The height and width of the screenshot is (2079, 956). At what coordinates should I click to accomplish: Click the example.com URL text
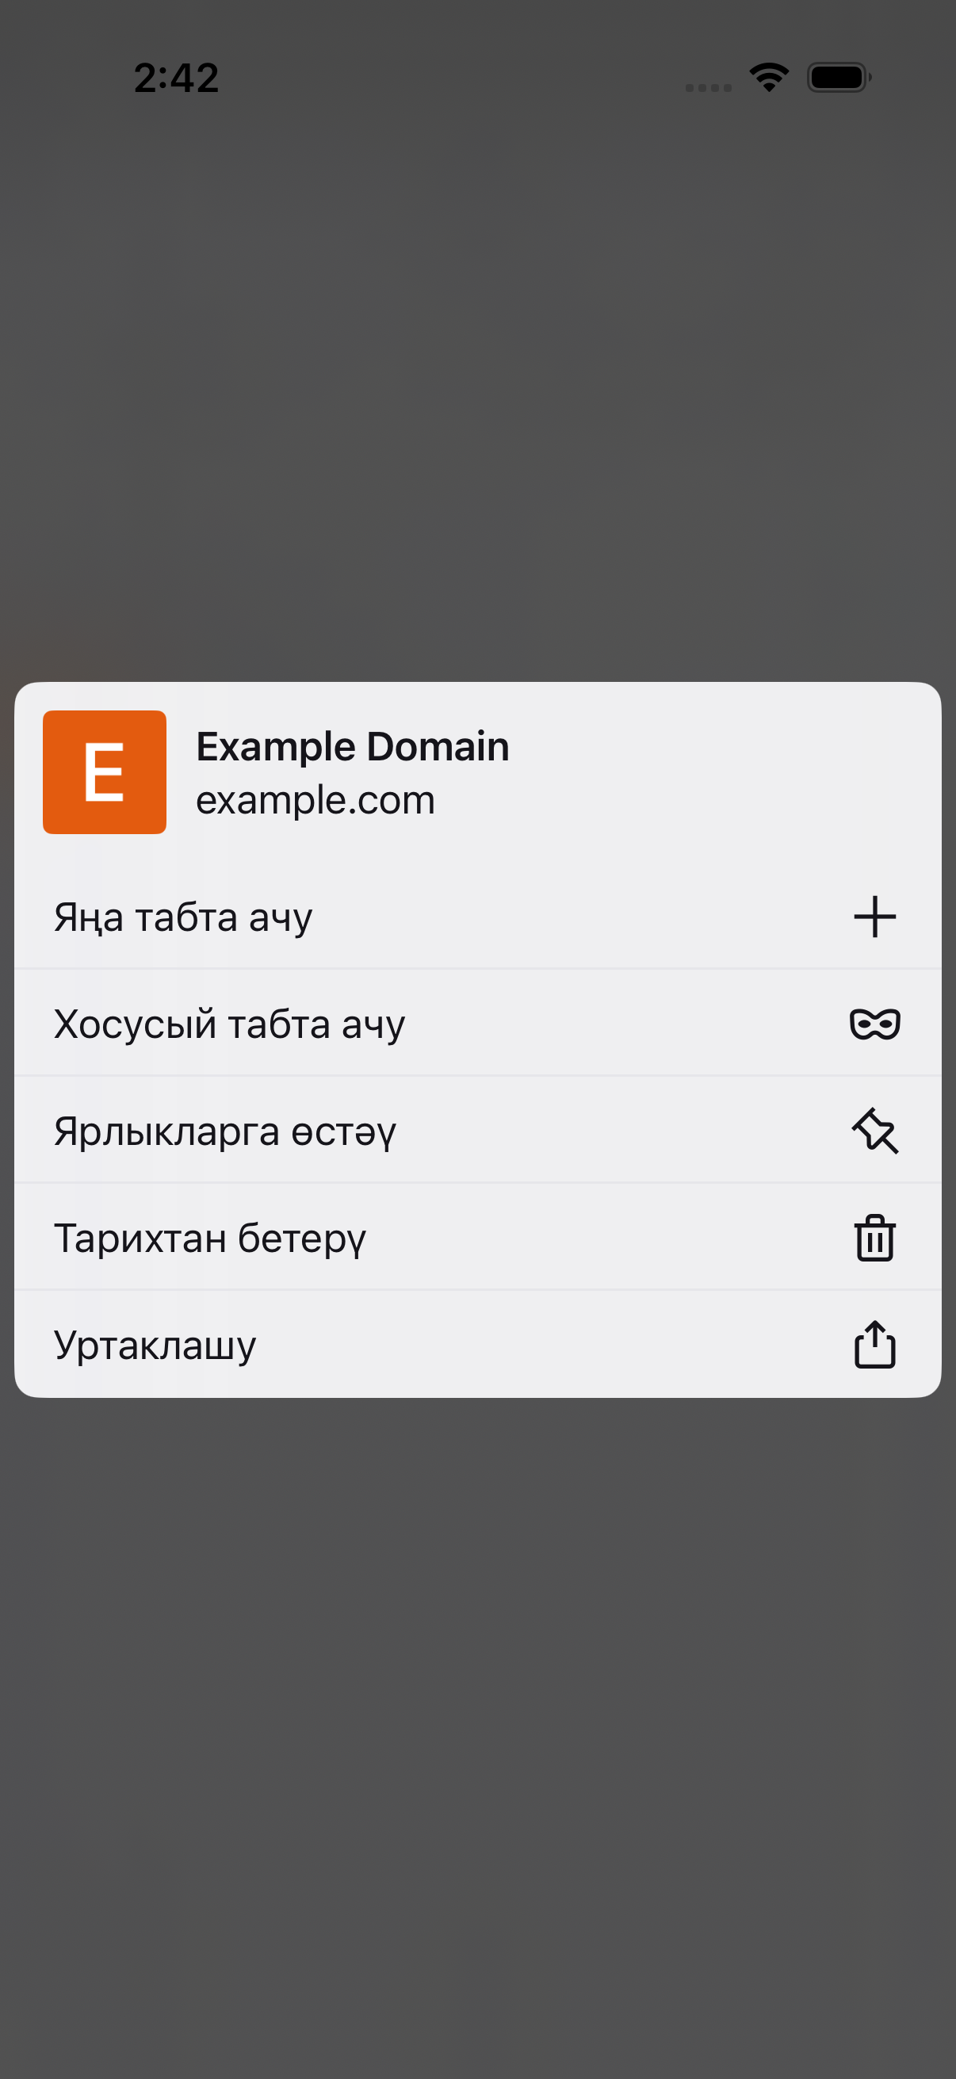click(315, 801)
